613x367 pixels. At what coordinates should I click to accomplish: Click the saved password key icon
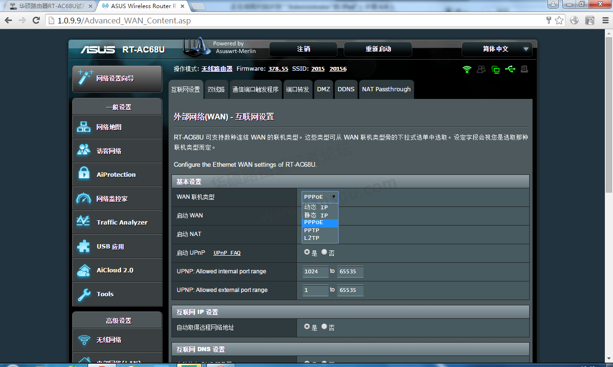pyautogui.click(x=549, y=21)
